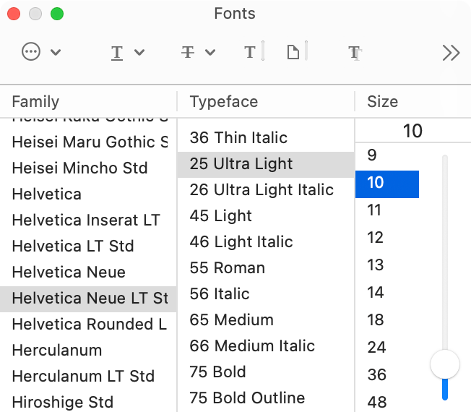Expand the chevron beside the ellipsis icon

pos(56,52)
